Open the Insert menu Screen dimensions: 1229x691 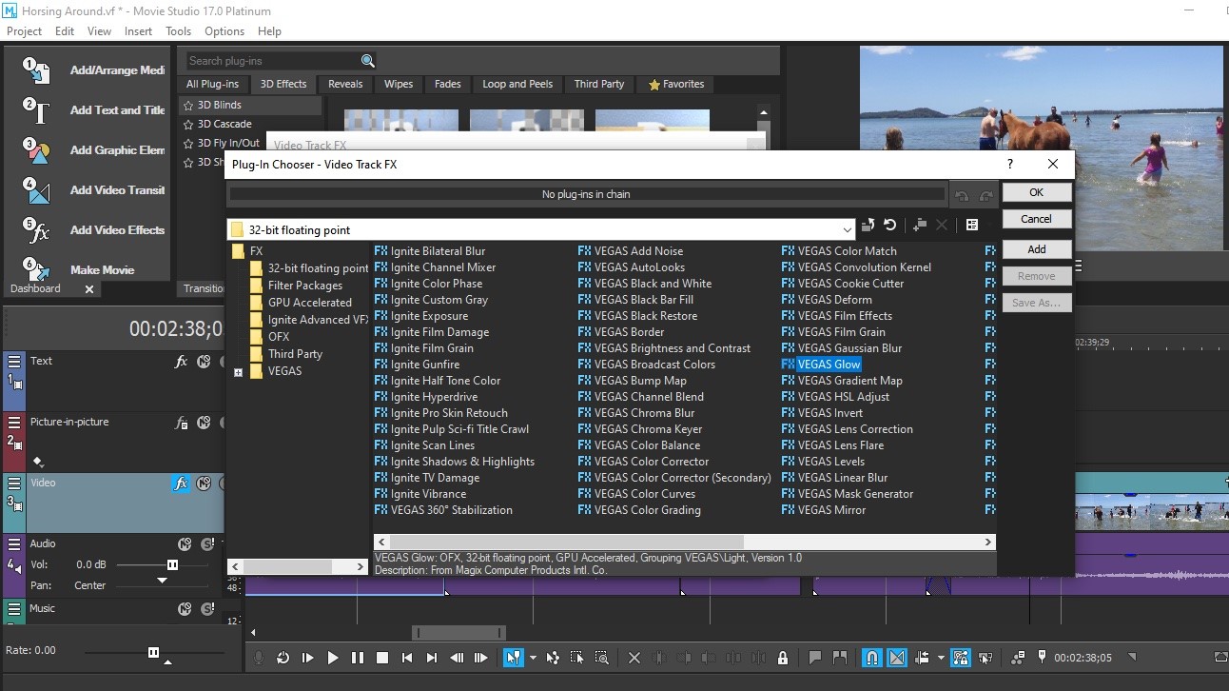click(x=138, y=31)
